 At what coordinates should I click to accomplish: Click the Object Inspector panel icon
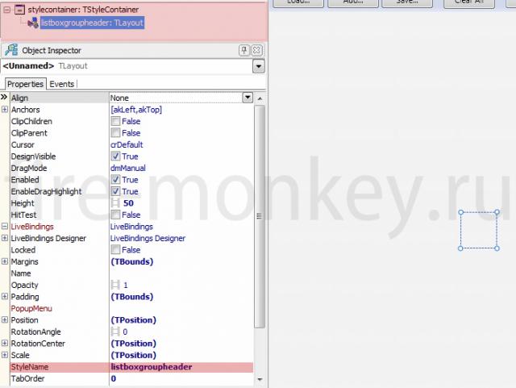(12, 50)
